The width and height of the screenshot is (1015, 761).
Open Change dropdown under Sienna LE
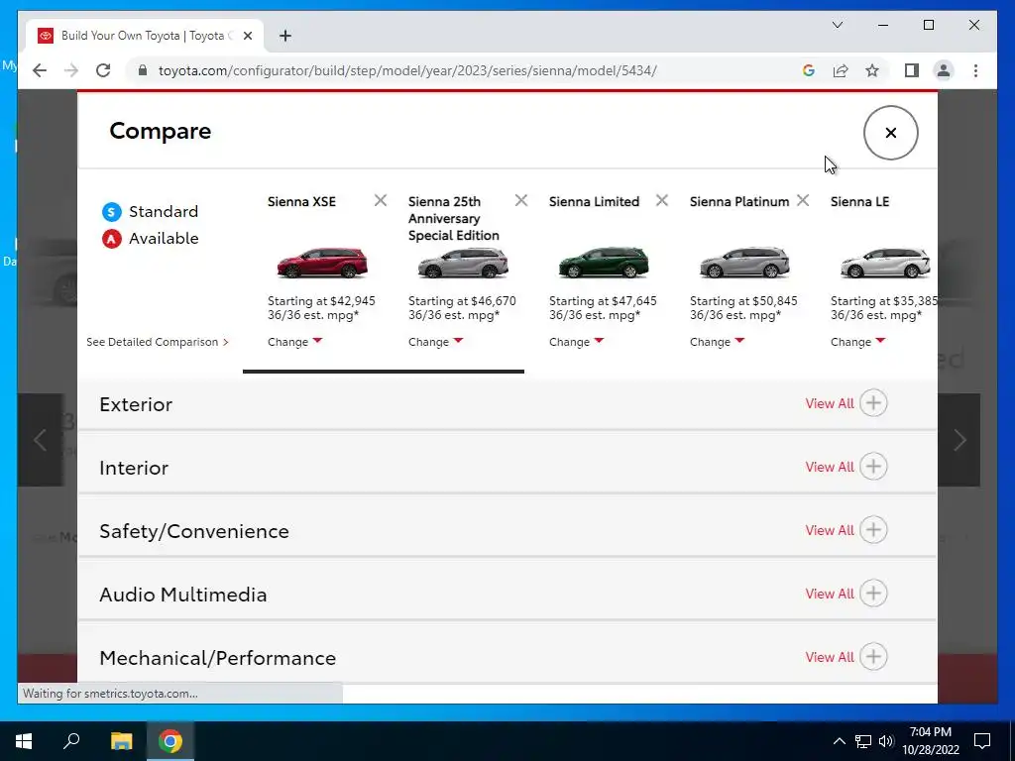pos(857,342)
